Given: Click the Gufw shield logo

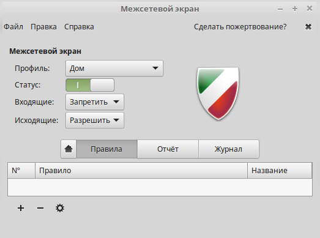Looking at the screenshot, I should tap(218, 93).
